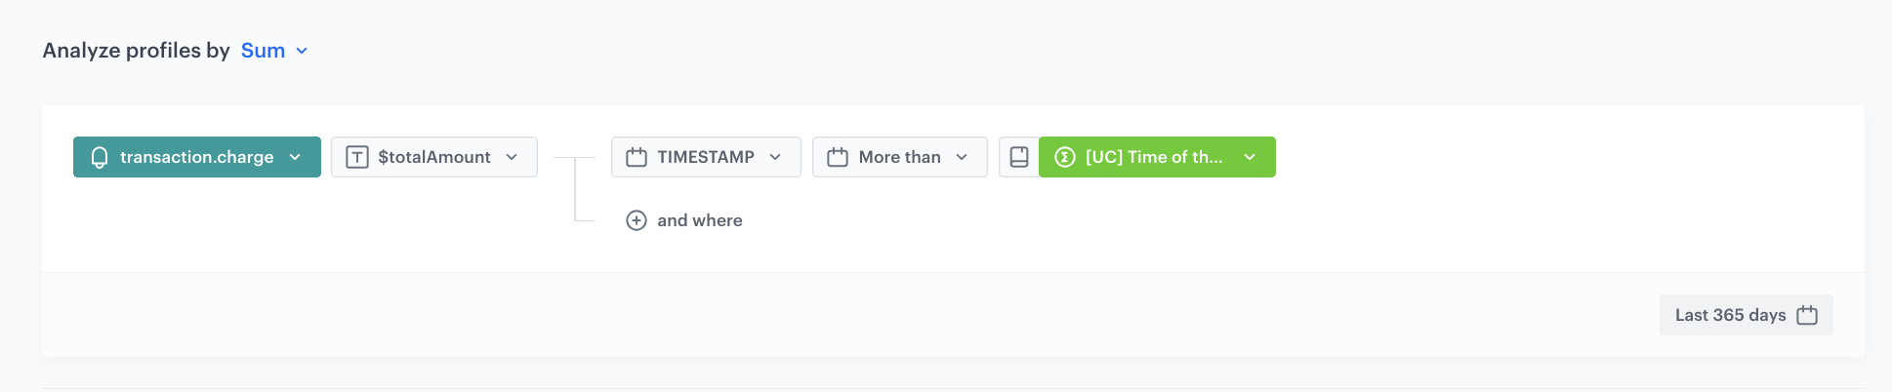Select the [UC] Time of th... label
The width and height of the screenshot is (1892, 392).
1153,157
